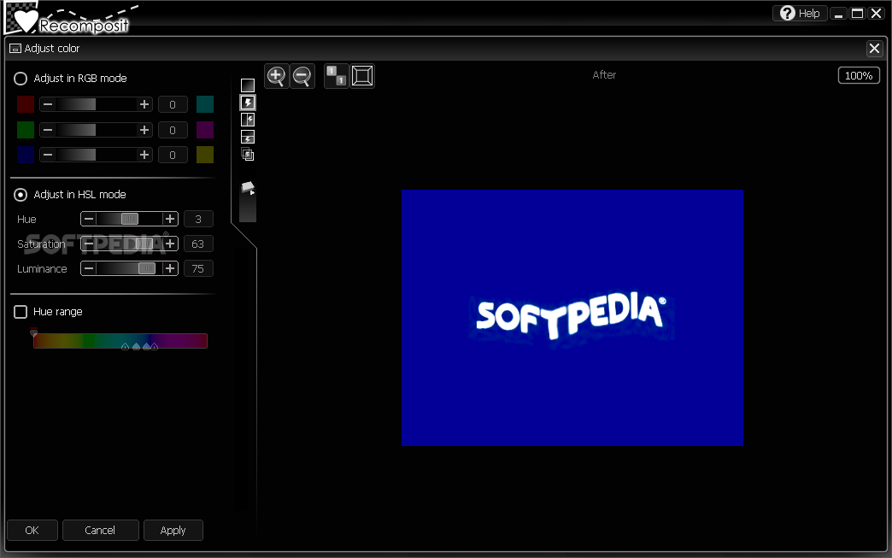Screen dimensions: 892x558
Task: Set preview to actual size (1:1) icon
Action: click(336, 76)
